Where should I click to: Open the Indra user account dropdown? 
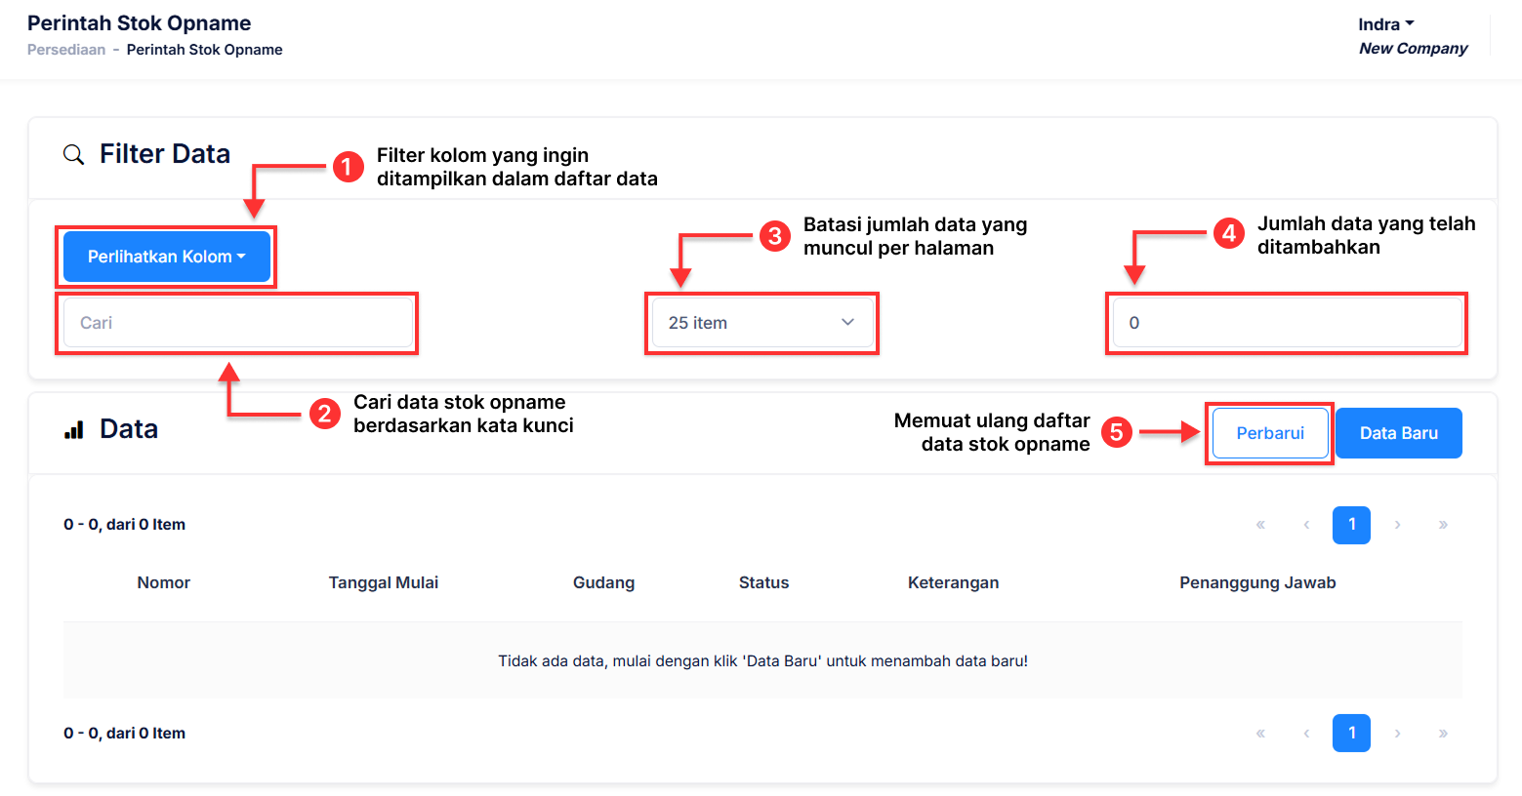point(1385,23)
